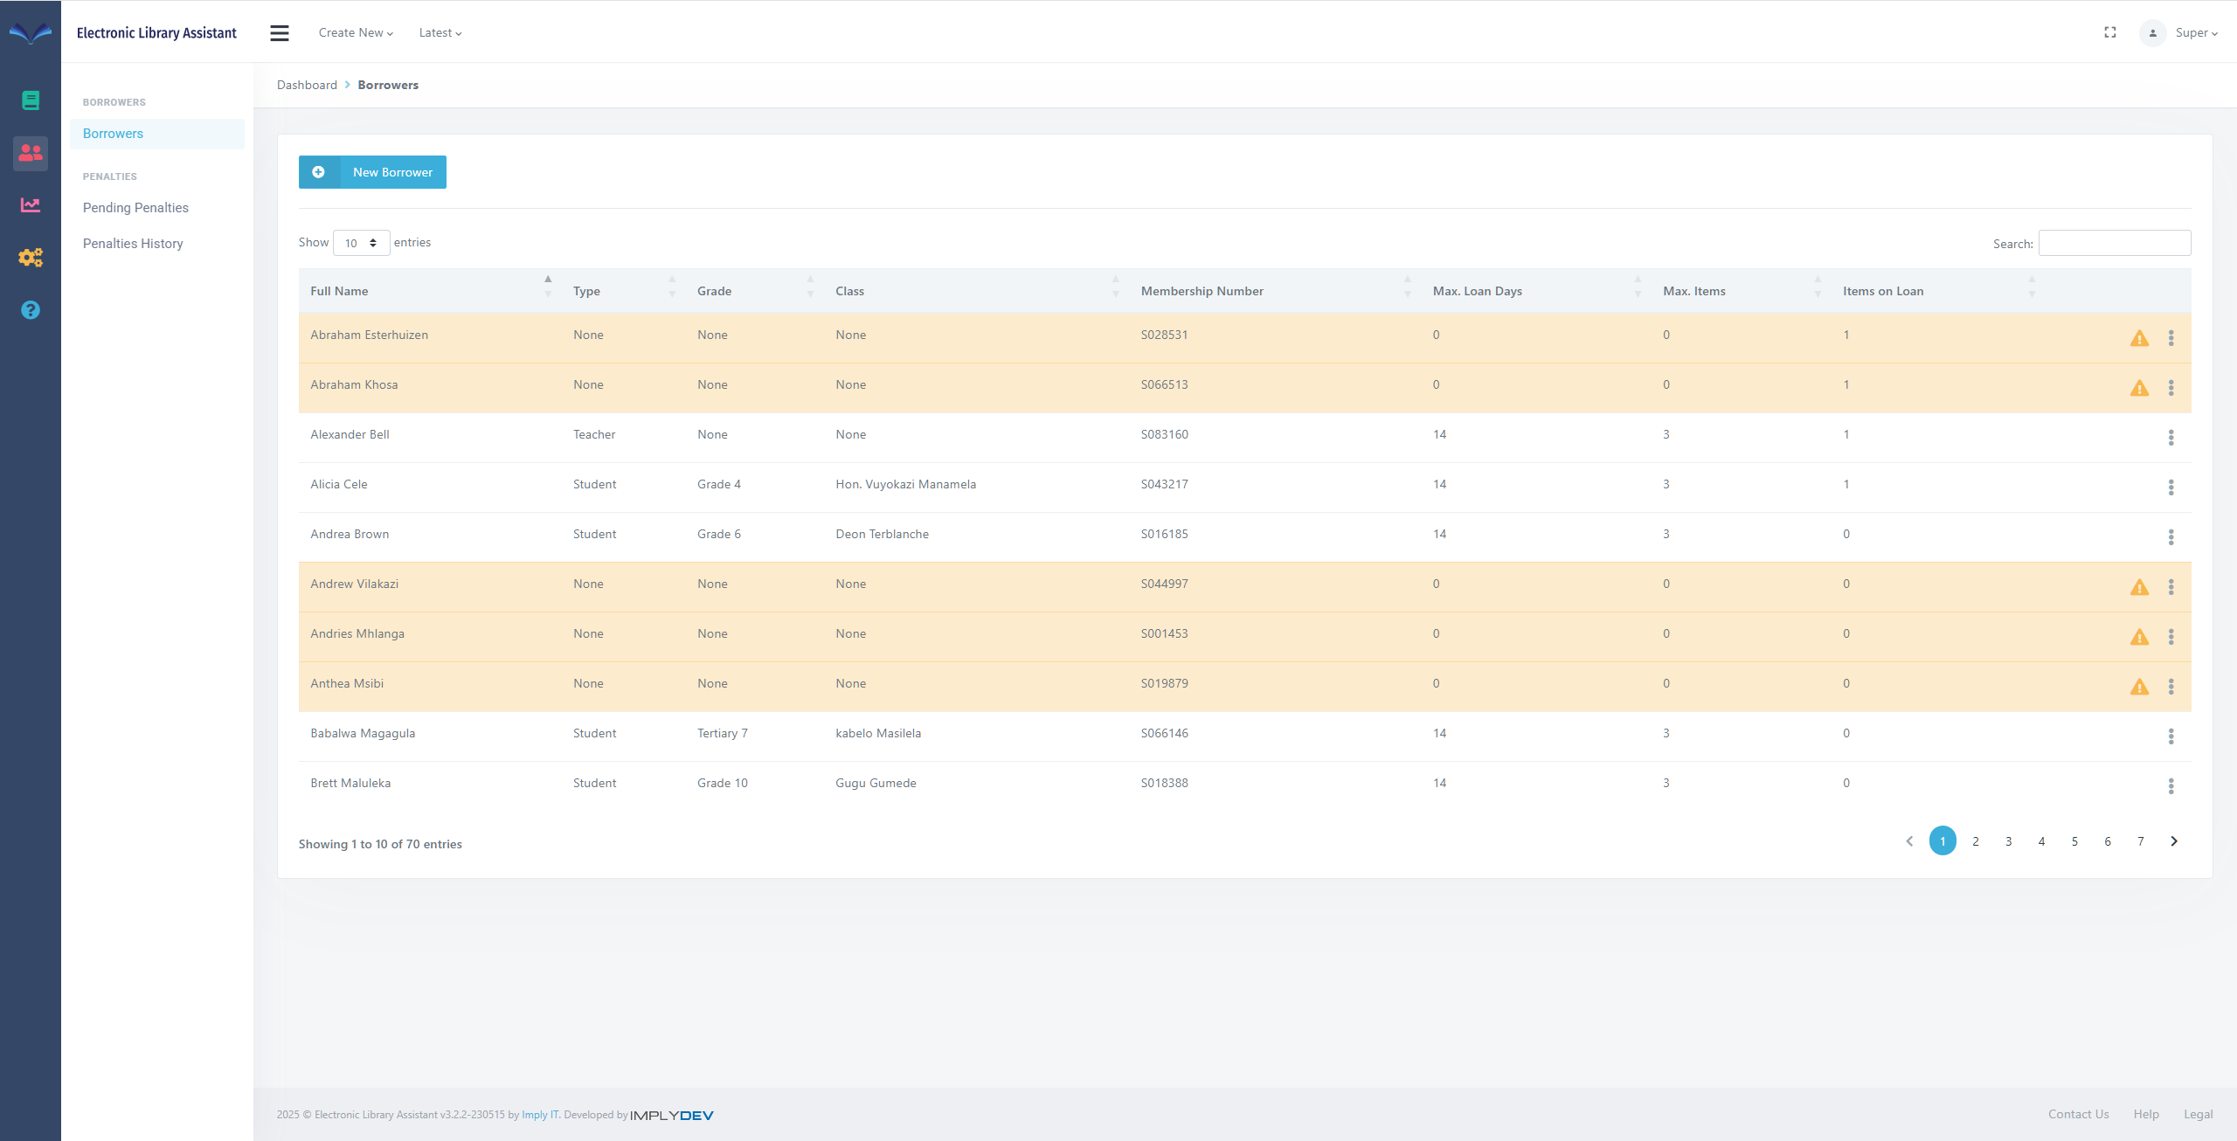
Task: Click the Search input field
Action: (x=2114, y=243)
